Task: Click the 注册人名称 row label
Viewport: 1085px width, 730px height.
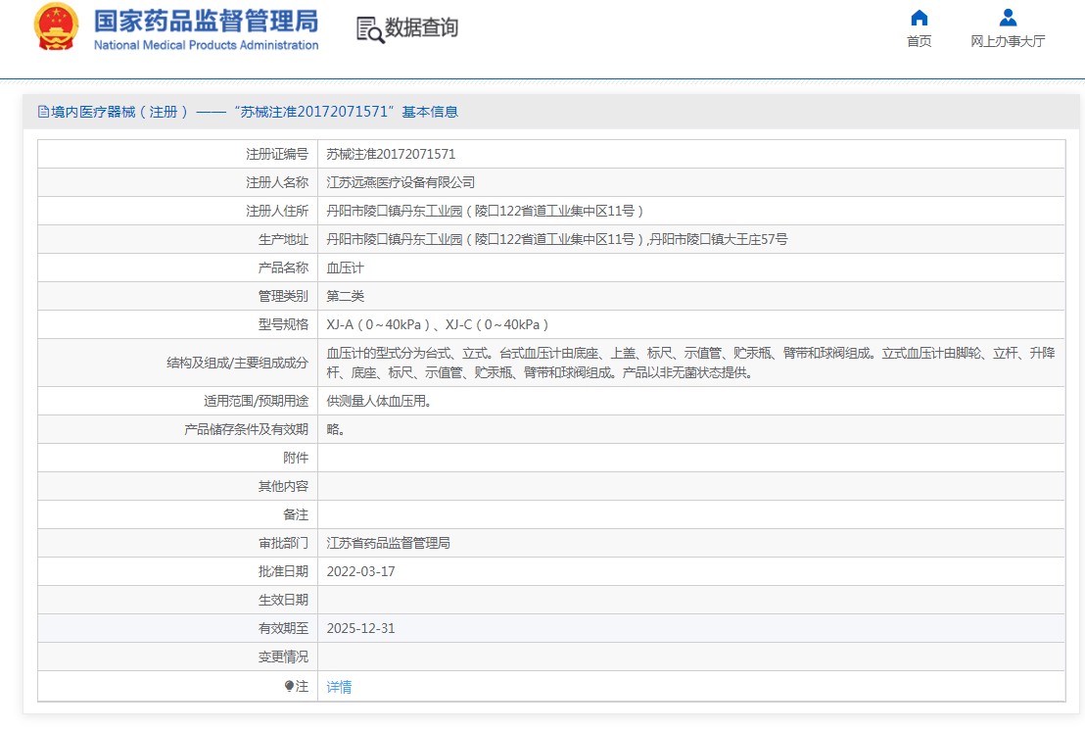Action: point(277,182)
